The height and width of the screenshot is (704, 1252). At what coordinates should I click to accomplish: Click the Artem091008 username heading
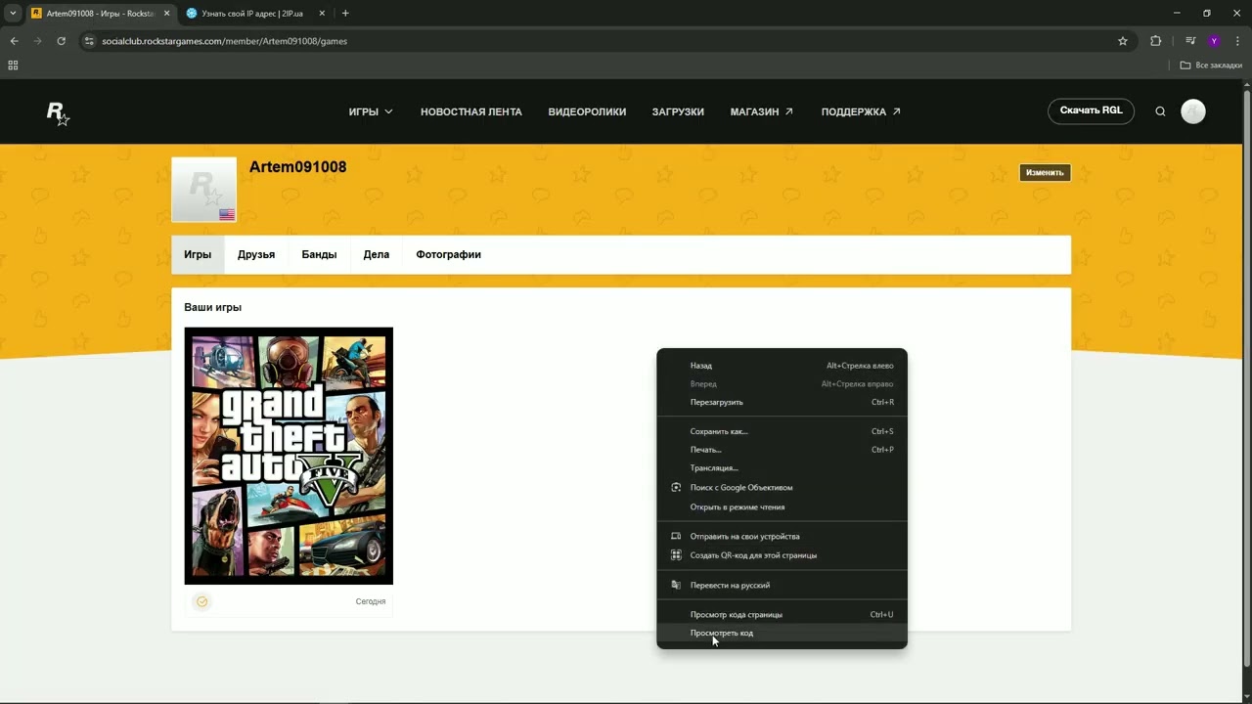pyautogui.click(x=297, y=167)
